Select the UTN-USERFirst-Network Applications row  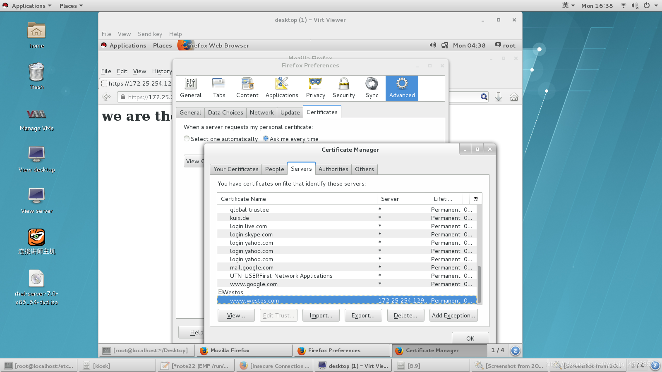pyautogui.click(x=347, y=276)
